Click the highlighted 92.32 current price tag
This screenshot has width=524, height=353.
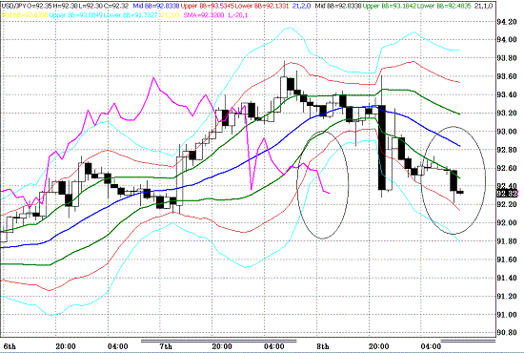tap(507, 194)
